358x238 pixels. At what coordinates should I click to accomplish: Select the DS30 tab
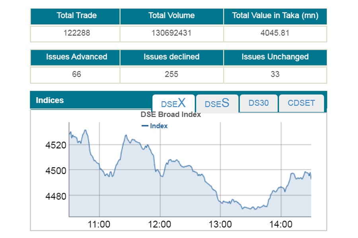(259, 103)
